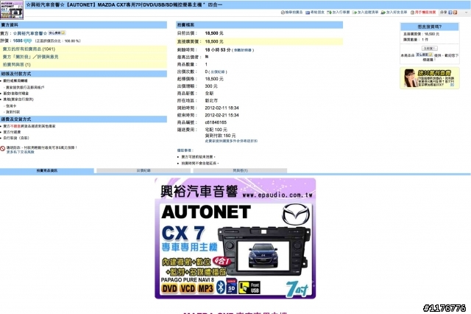The width and height of the screenshot is (471, 314).
Task: Switch to auction item info tab
Action: [x=47, y=170]
